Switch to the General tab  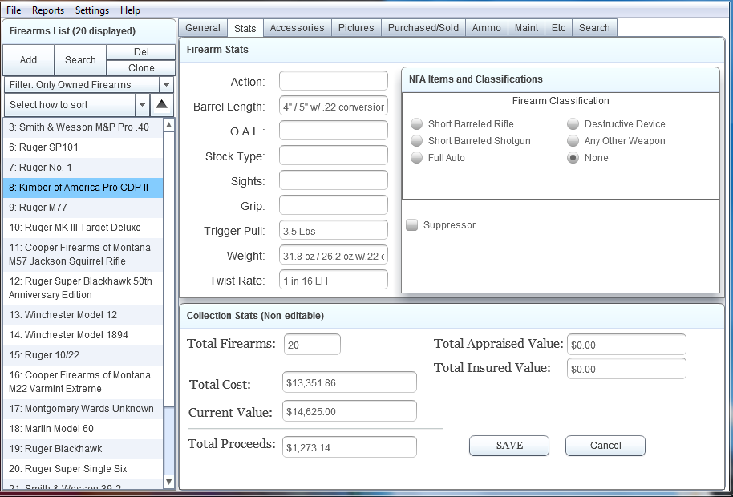coord(202,27)
